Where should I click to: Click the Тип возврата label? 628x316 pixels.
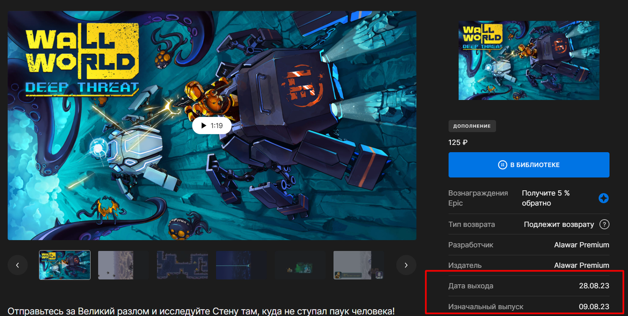coord(472,225)
